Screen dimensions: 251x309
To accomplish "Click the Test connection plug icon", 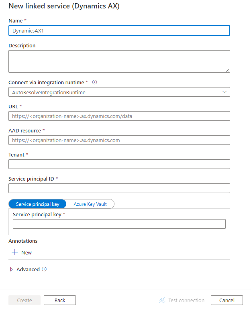I will [162, 300].
